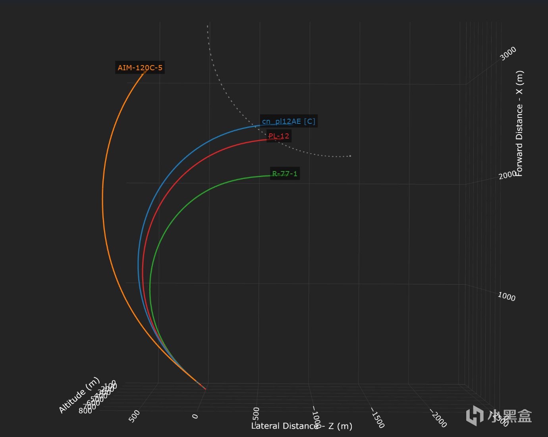Click the Forward Distance - X (m) axis title

click(519, 123)
